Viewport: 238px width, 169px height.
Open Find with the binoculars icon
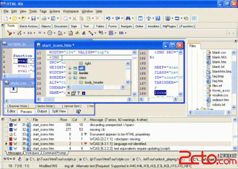128,19
